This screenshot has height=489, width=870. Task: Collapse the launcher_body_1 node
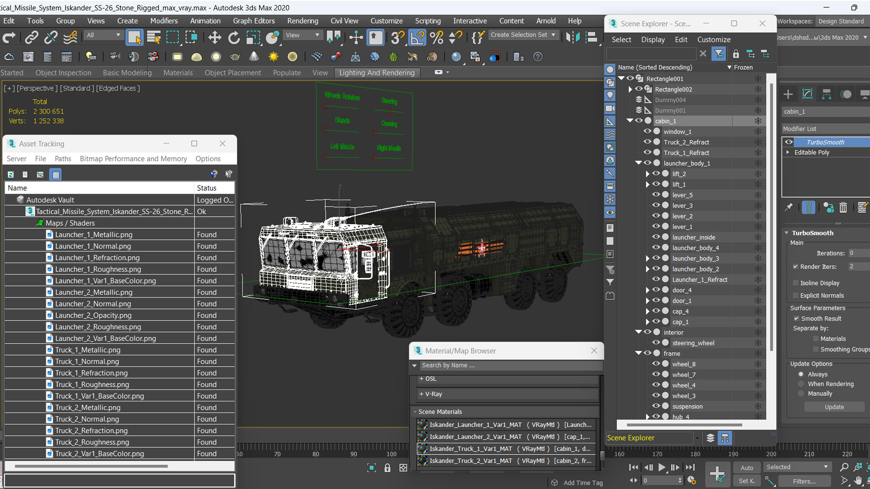638,163
